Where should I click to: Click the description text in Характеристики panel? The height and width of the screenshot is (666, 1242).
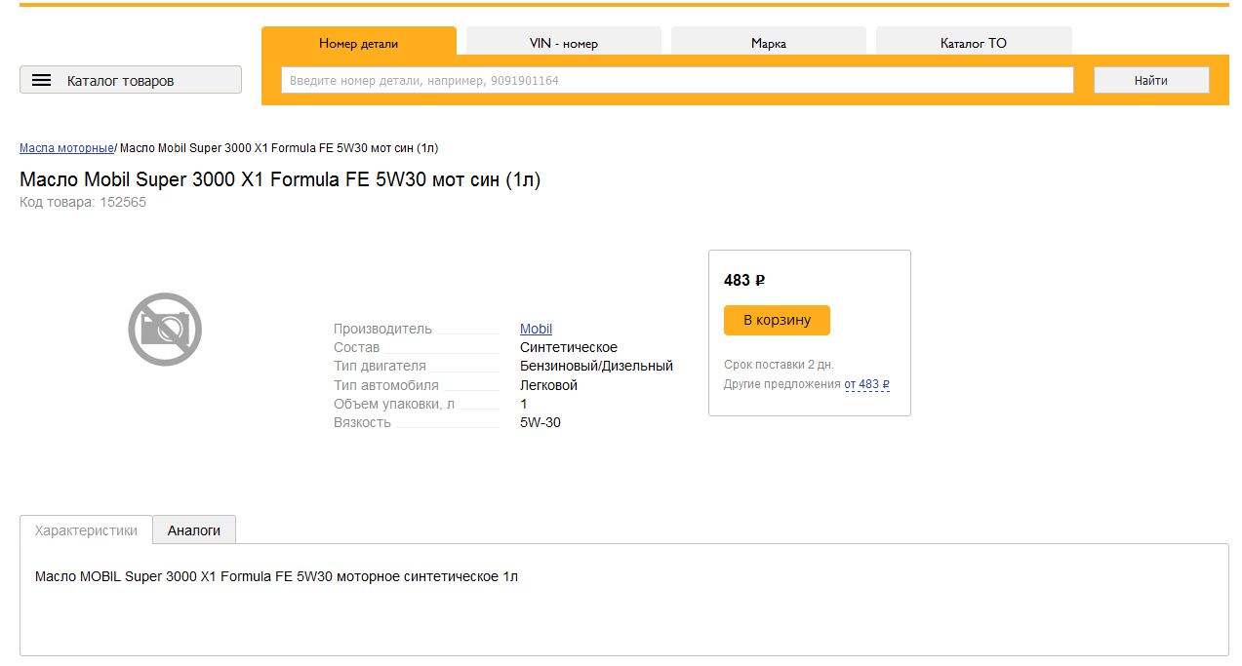coord(276,576)
